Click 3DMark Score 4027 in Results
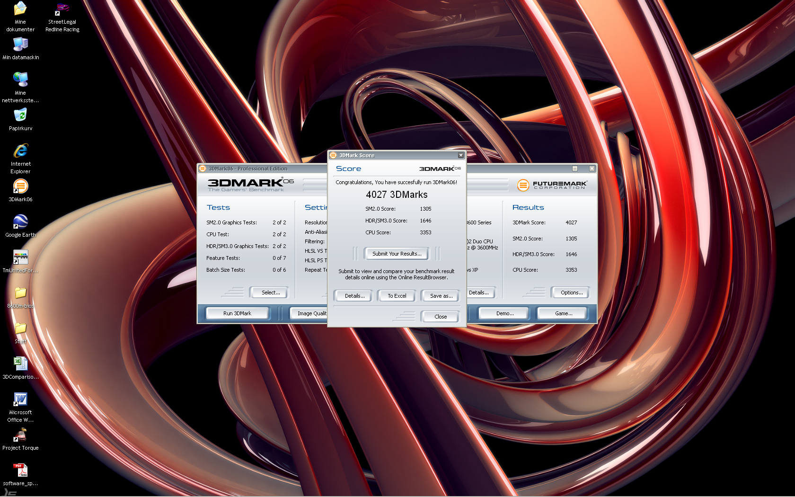This screenshot has width=795, height=497. pyautogui.click(x=545, y=222)
